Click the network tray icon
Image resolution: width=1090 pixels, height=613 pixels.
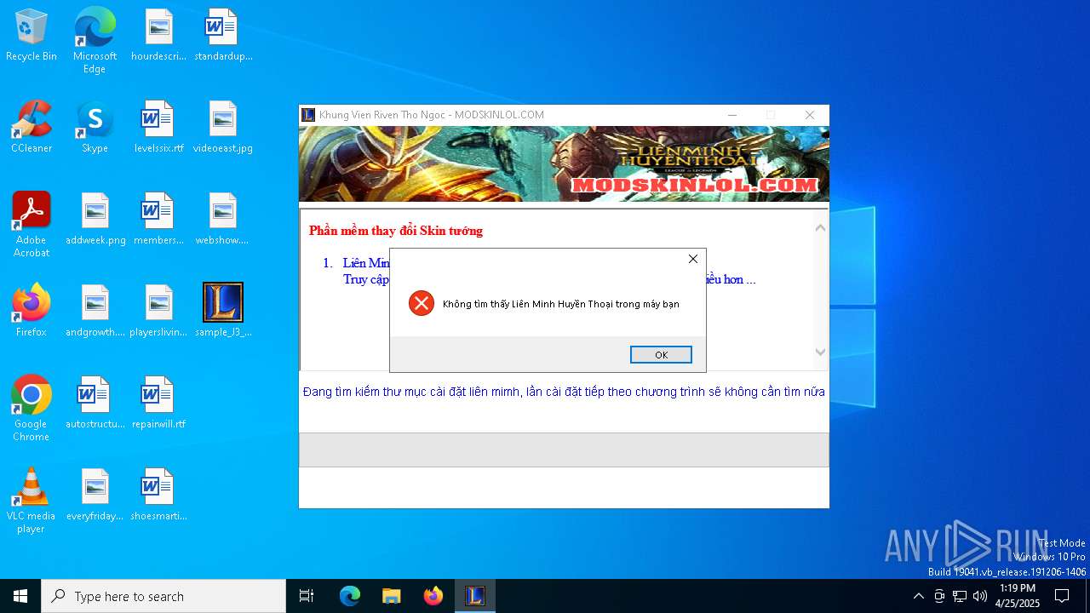pos(960,596)
